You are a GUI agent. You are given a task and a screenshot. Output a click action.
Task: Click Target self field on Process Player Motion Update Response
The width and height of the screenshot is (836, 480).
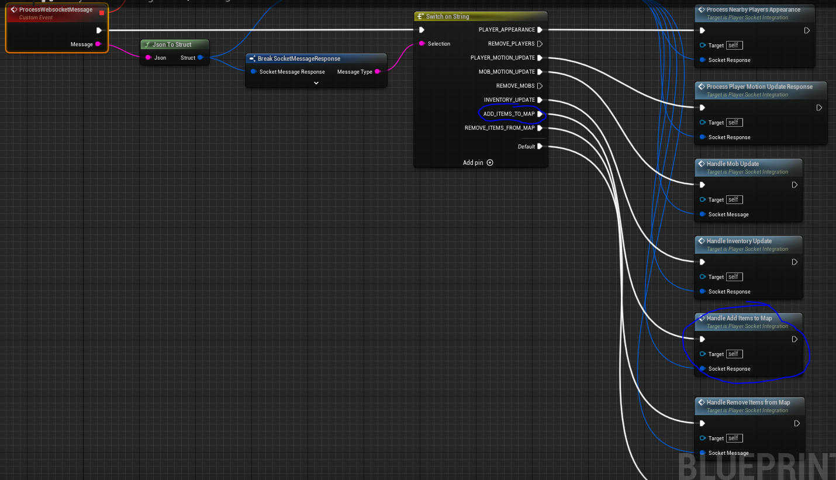(x=734, y=122)
